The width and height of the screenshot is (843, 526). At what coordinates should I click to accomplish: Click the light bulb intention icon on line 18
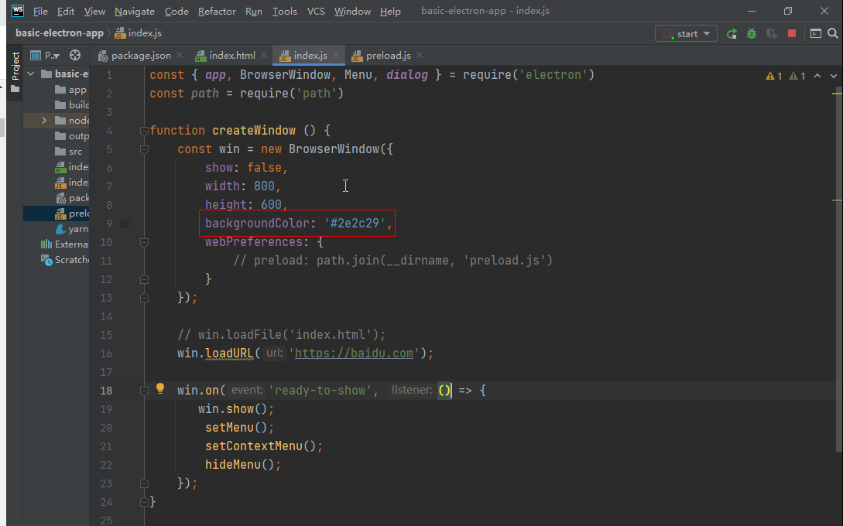tap(160, 388)
